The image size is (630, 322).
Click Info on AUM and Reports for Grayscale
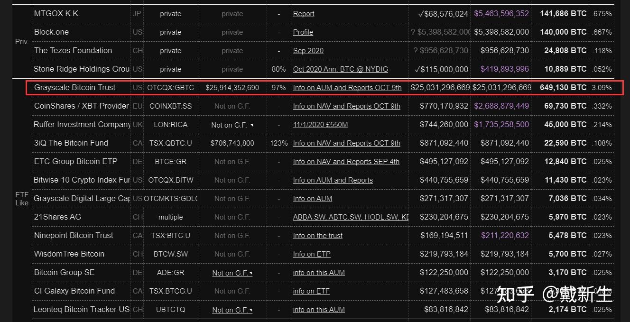pos(347,88)
